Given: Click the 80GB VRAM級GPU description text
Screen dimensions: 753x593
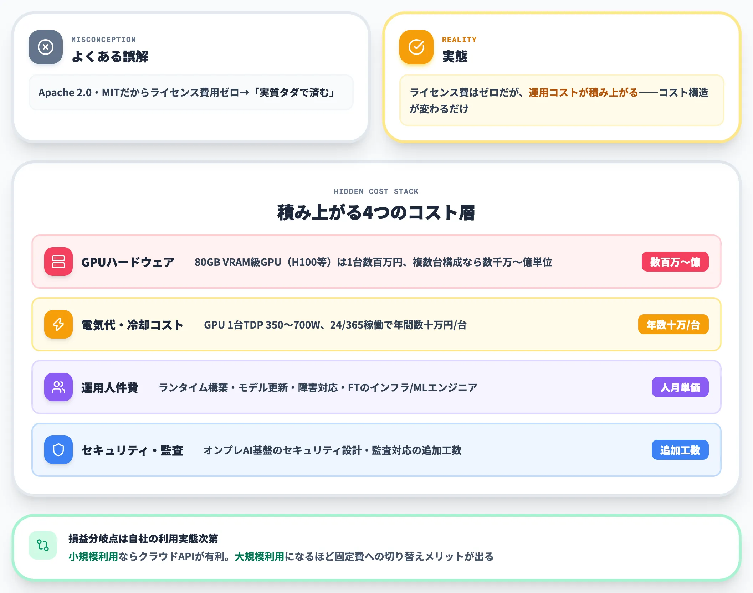Looking at the screenshot, I should 373,262.
